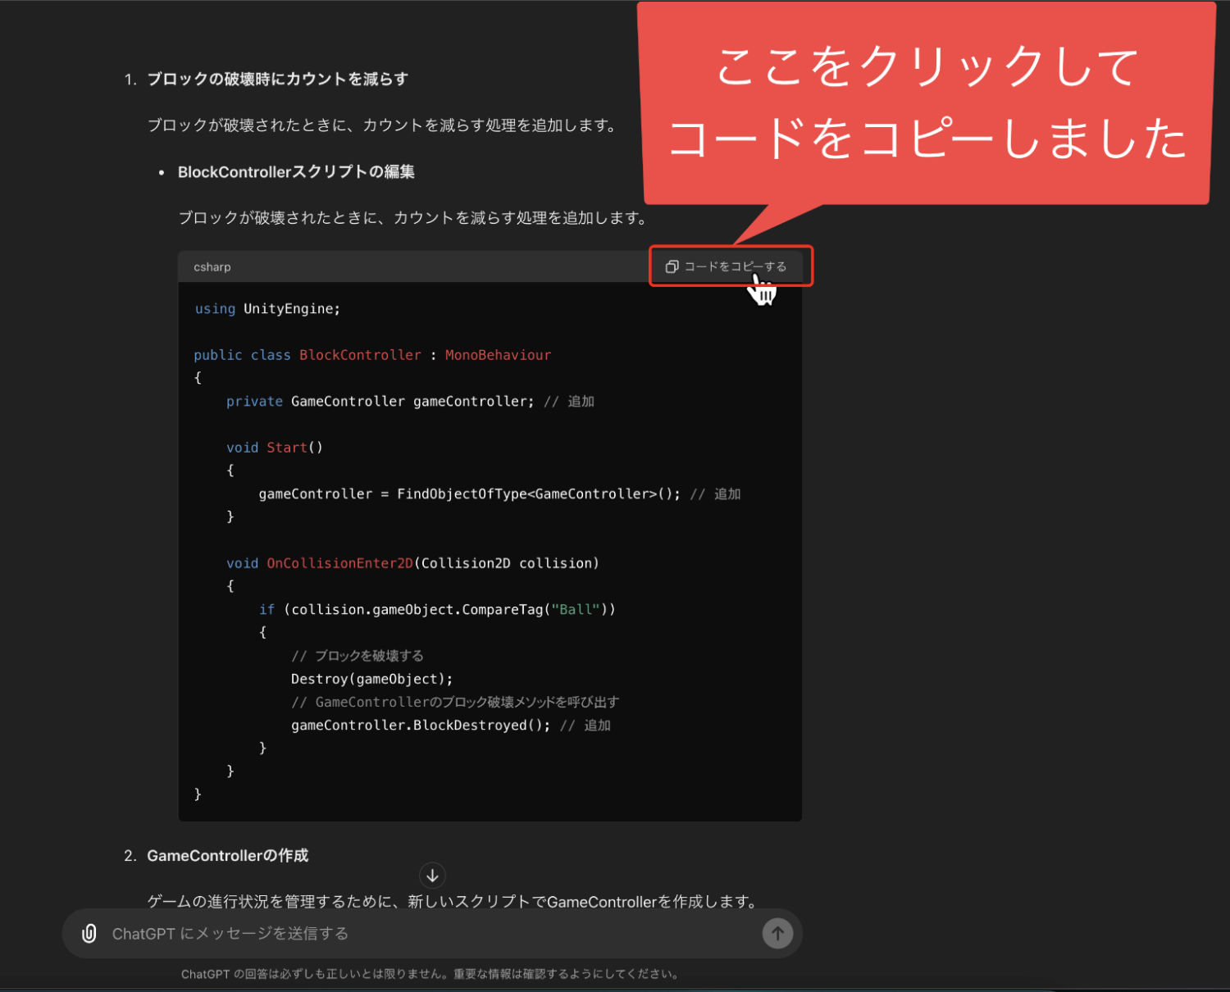Click the BlockControllerスクリプトの編集 bullet text
1230x992 pixels.
coord(296,172)
